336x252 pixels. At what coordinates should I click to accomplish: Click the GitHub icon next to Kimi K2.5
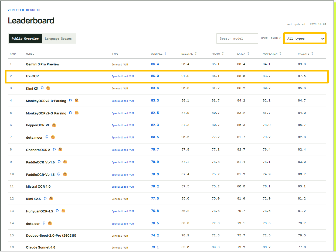[x=45, y=198]
